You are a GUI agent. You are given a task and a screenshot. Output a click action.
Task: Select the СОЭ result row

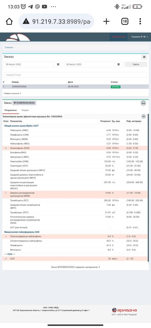pos(75,259)
